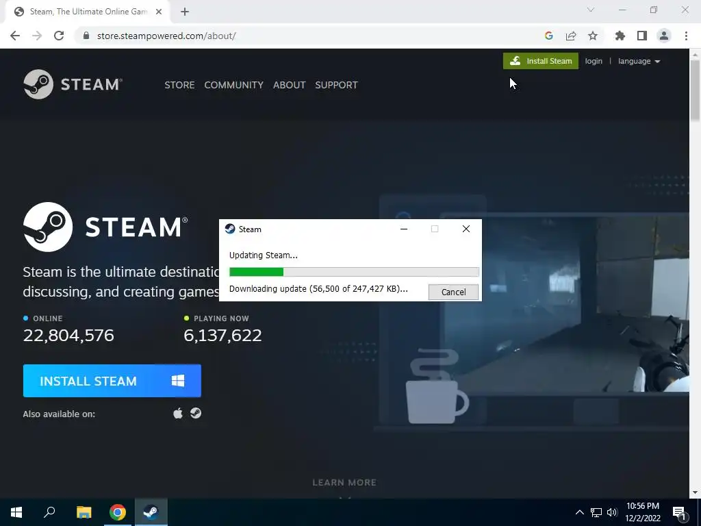Click the Updating Steam... label
Image resolution: width=701 pixels, height=526 pixels.
pyautogui.click(x=264, y=255)
